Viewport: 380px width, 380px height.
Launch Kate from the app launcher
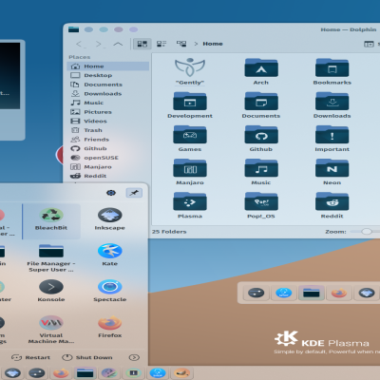point(110,255)
